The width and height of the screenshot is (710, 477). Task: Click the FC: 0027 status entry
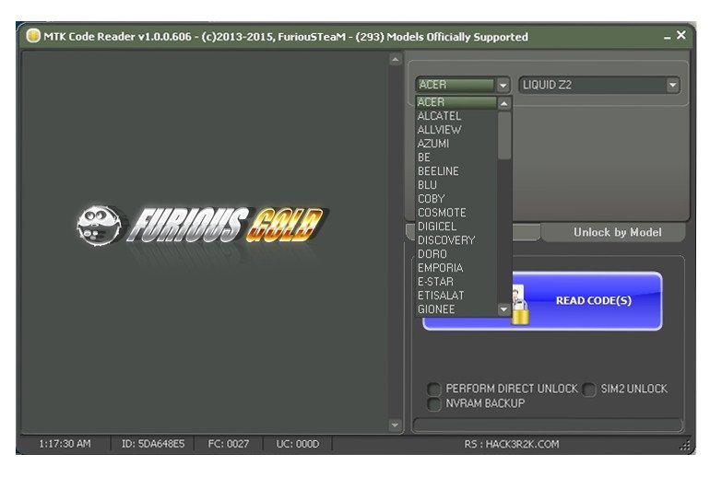tap(229, 444)
